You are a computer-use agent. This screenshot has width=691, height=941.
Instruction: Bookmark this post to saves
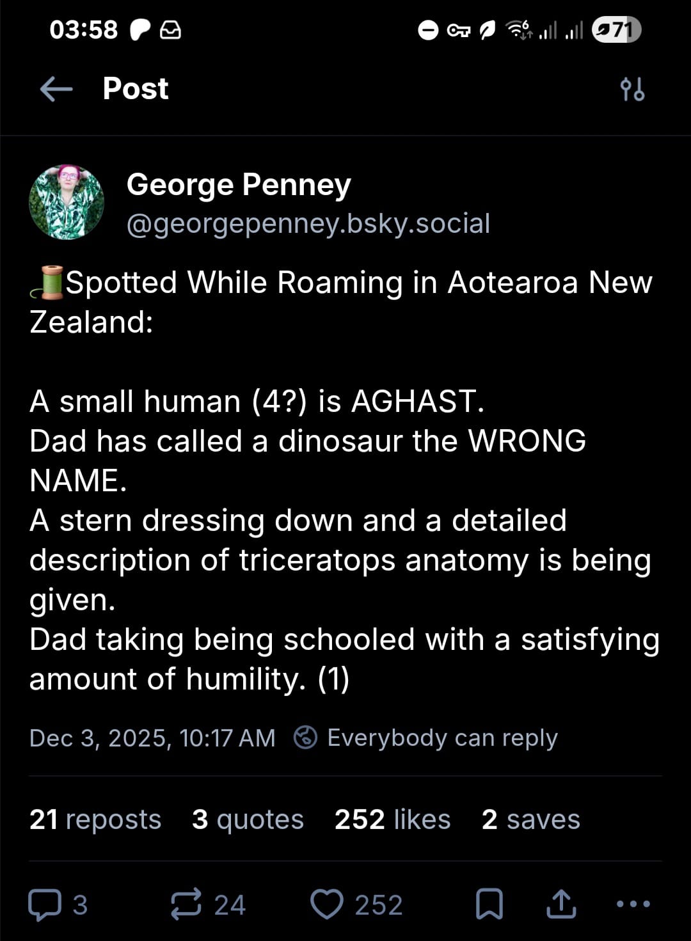tap(489, 905)
